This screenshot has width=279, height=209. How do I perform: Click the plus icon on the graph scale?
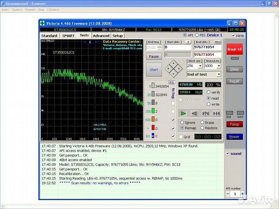[96, 42]
